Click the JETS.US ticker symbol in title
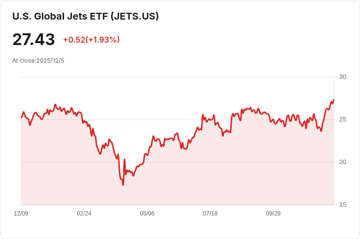 (135, 16)
